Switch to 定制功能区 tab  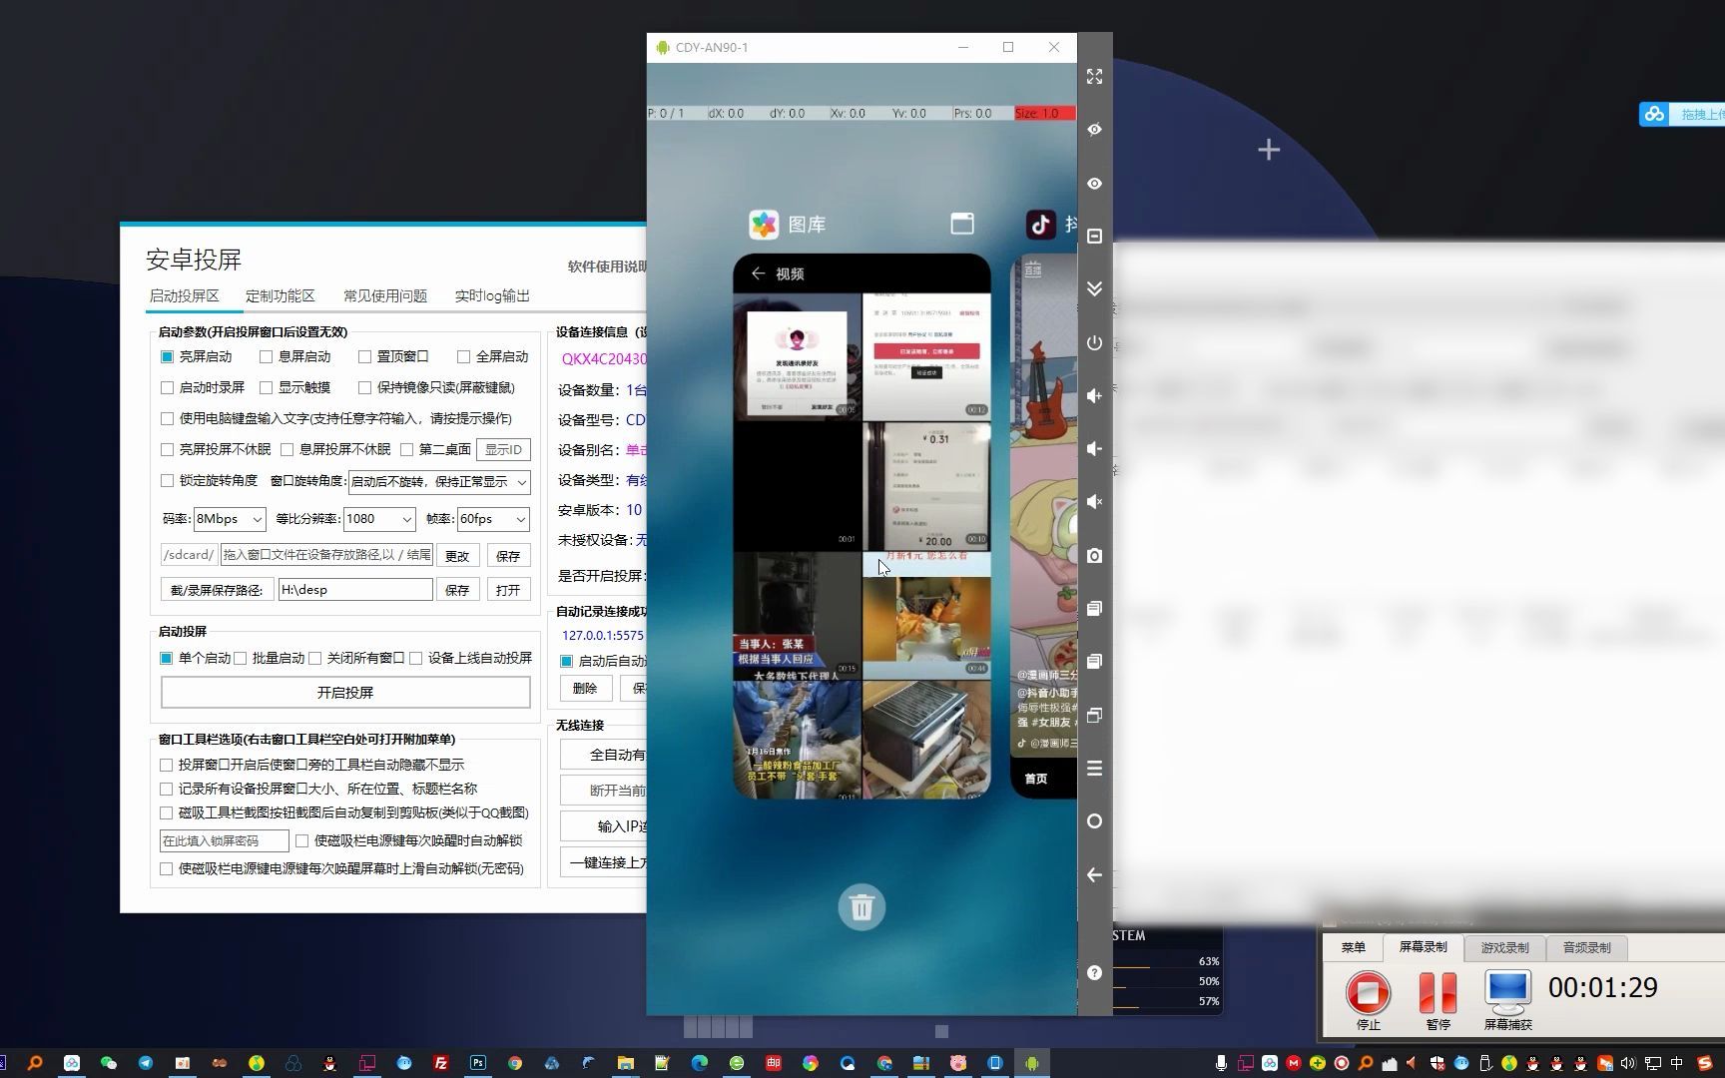coord(281,295)
